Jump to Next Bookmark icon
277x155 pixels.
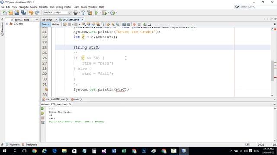pyautogui.click(x=113, y=25)
